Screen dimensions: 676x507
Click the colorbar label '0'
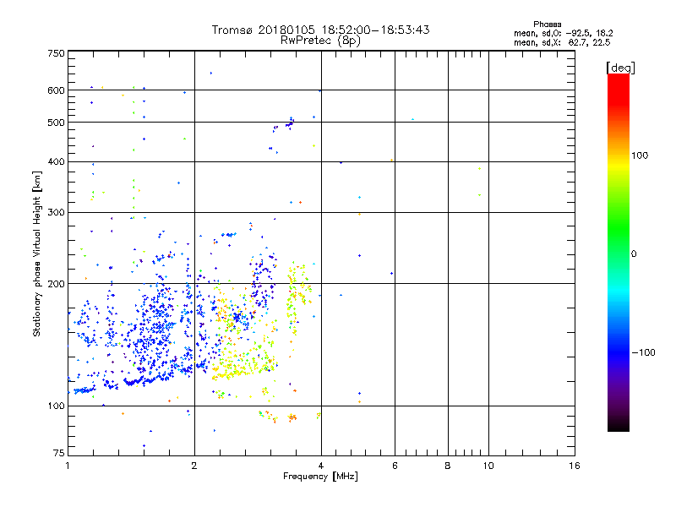pos(634,253)
